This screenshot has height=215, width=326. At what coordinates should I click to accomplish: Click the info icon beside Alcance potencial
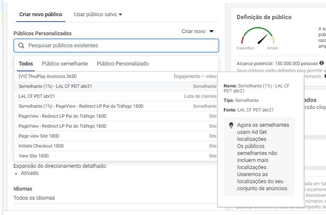(x=322, y=63)
